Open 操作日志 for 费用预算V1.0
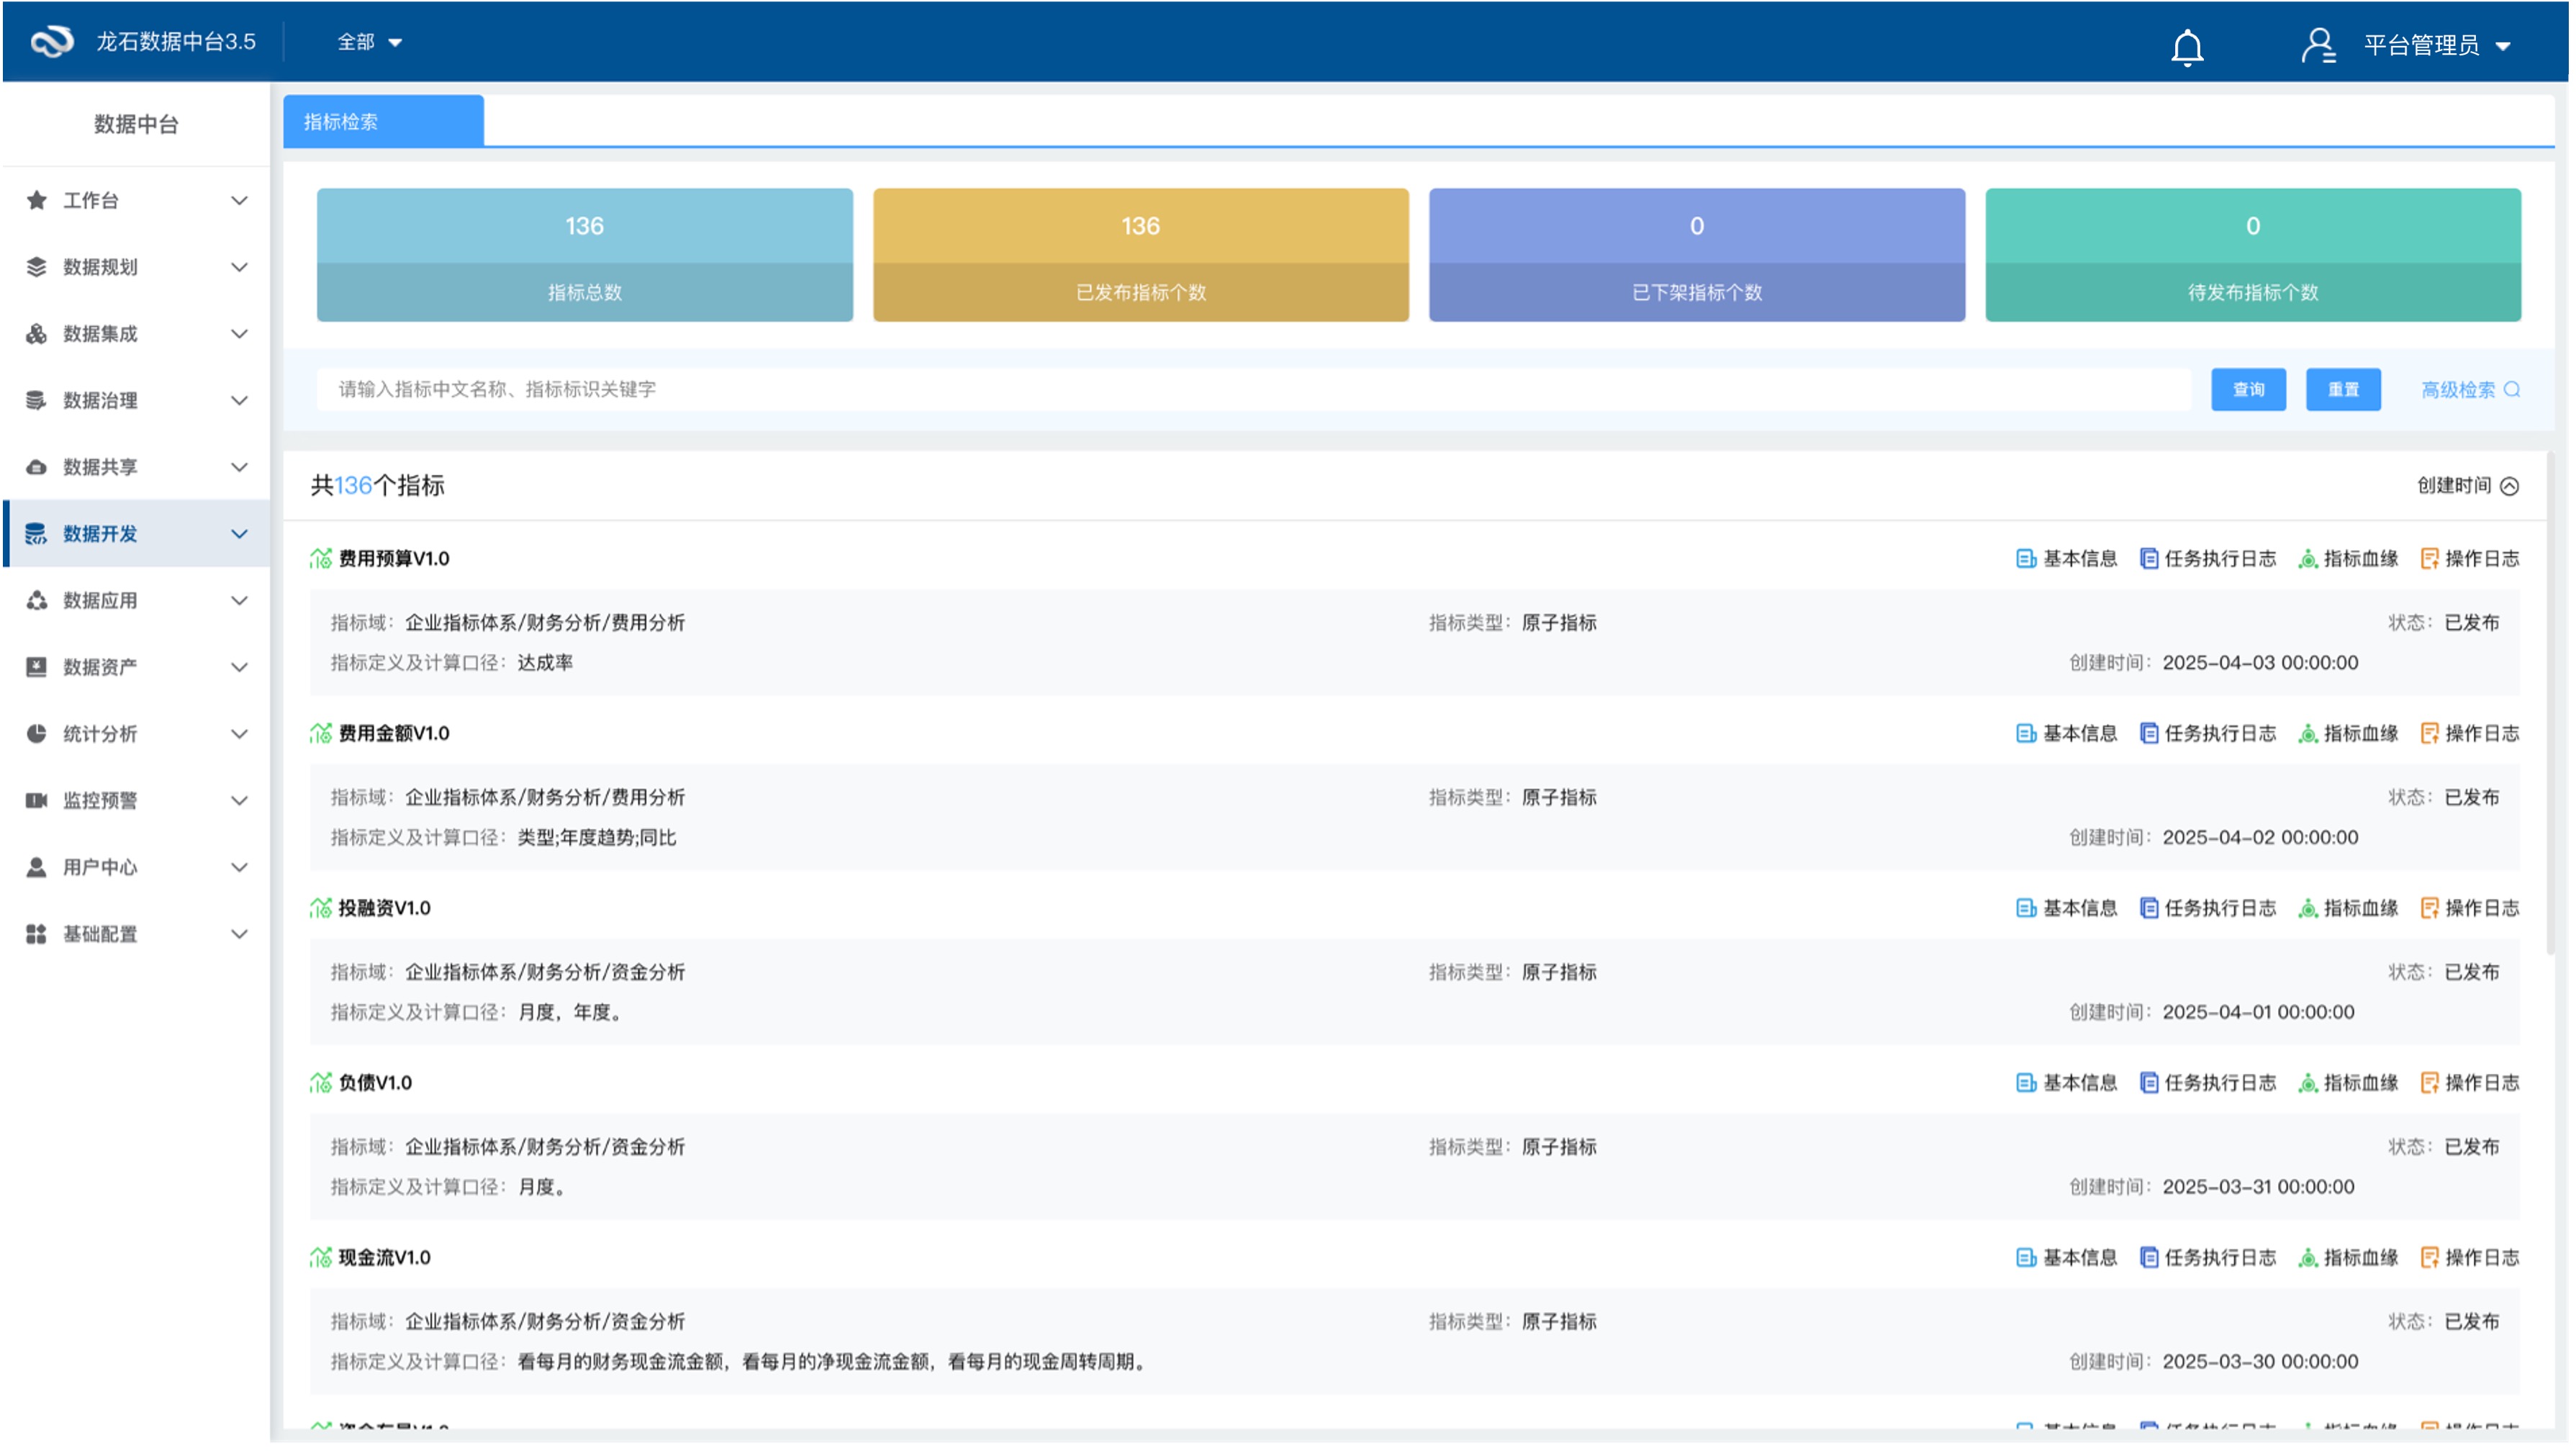 [x=2469, y=559]
